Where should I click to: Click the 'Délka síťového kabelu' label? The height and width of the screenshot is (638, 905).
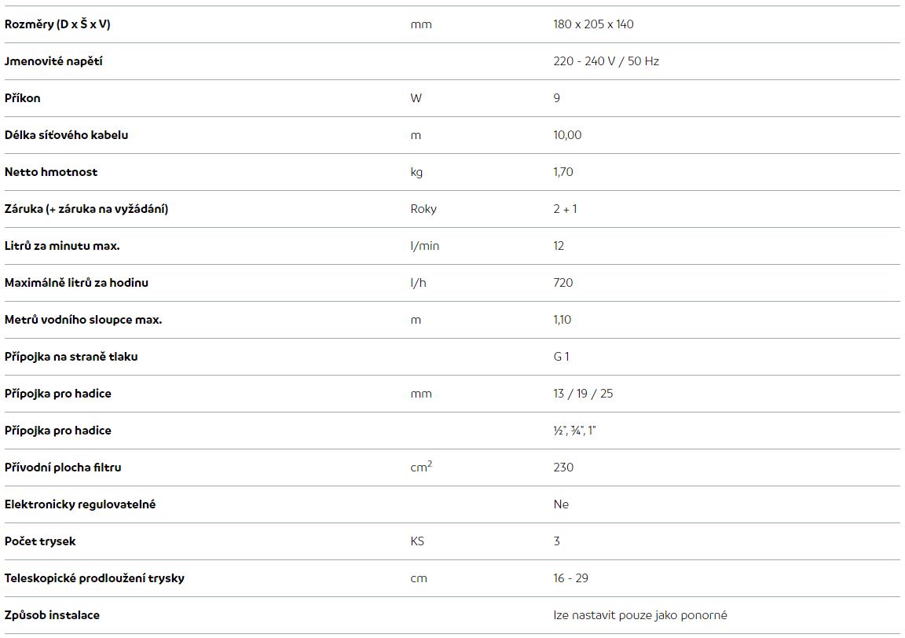pyautogui.click(x=66, y=135)
